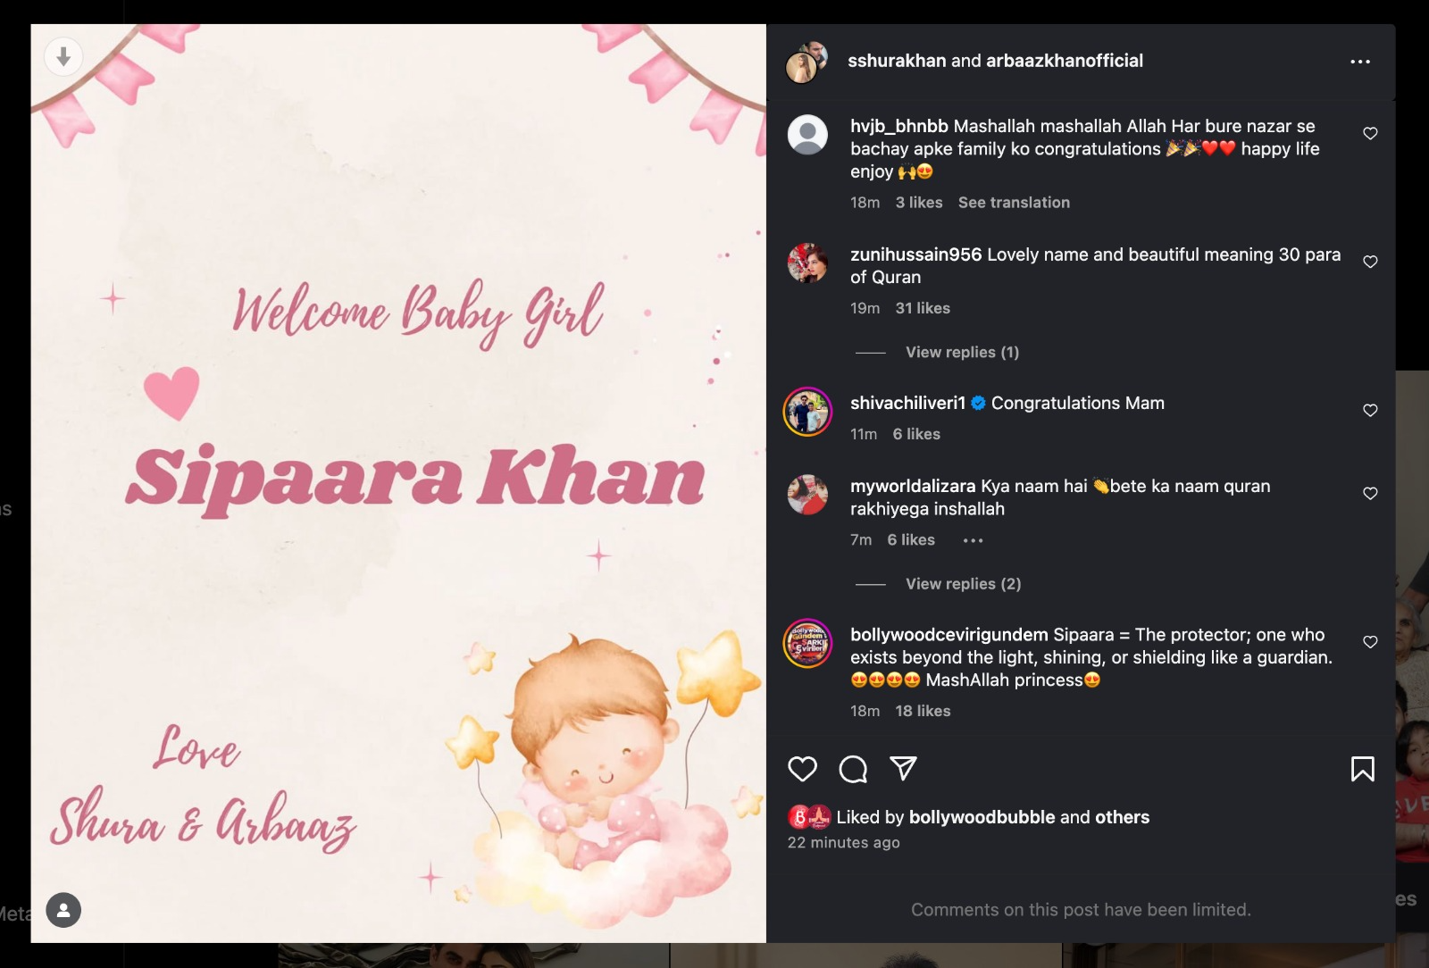Save the post with the bookmark icon

(1362, 769)
